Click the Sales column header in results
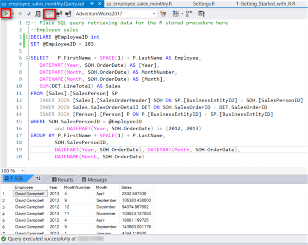Screen dimensions: 308x245 pos(126,187)
